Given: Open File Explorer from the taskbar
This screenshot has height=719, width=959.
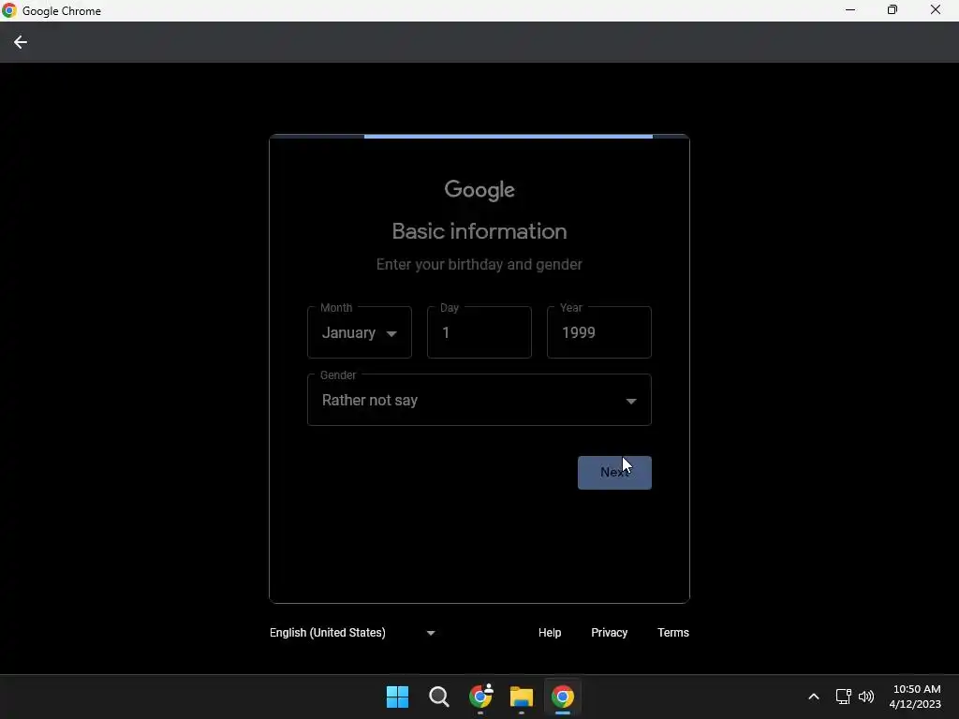Looking at the screenshot, I should [x=521, y=697].
